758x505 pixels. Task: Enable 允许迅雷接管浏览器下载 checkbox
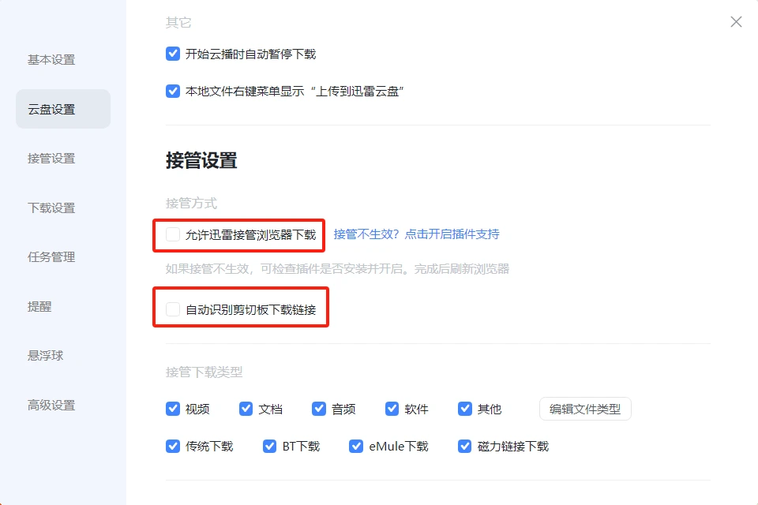(173, 234)
